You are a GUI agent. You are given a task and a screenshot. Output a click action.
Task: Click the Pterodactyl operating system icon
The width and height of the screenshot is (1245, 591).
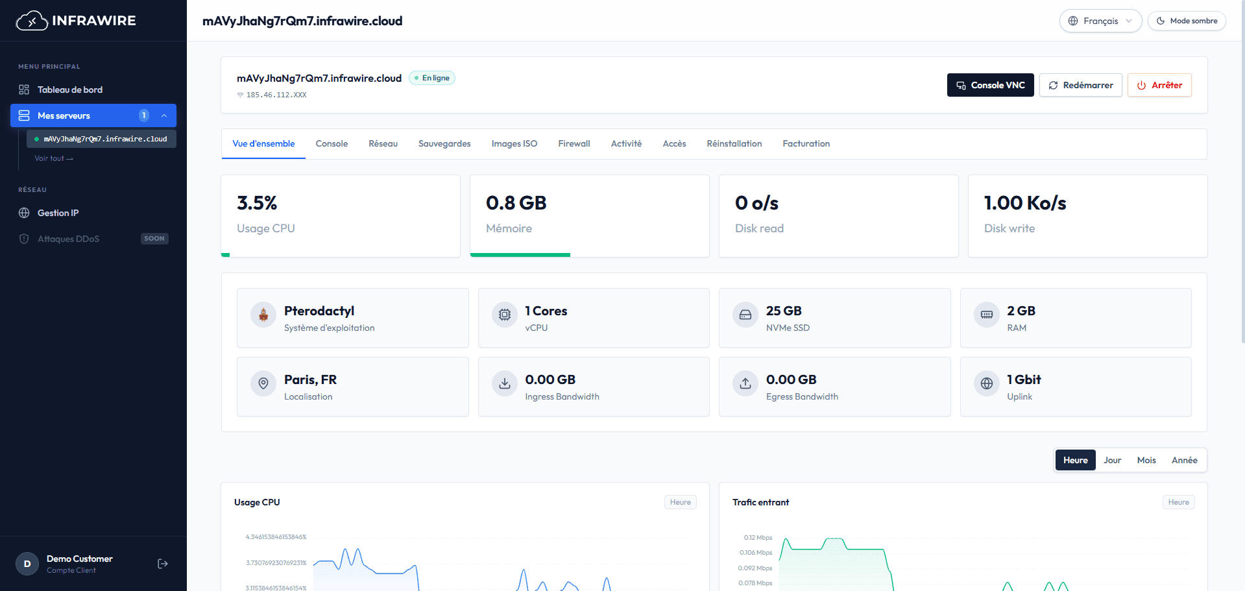point(263,315)
